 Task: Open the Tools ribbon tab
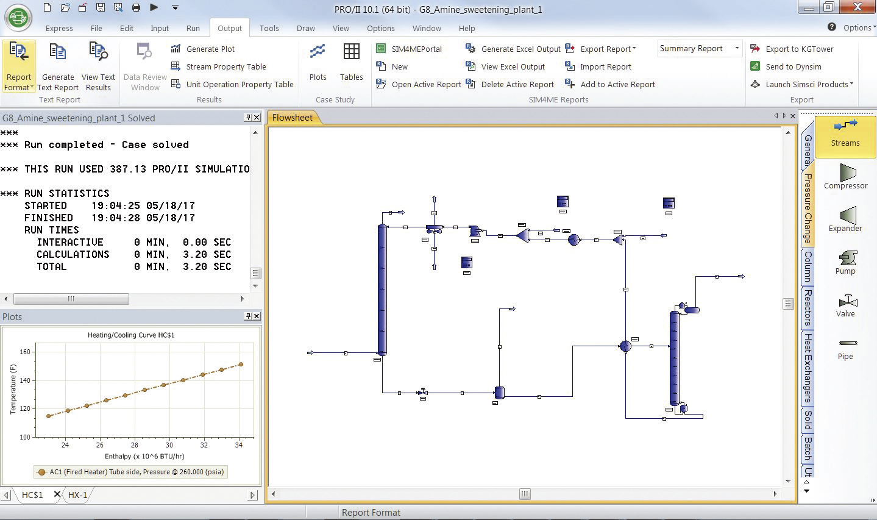click(x=269, y=28)
